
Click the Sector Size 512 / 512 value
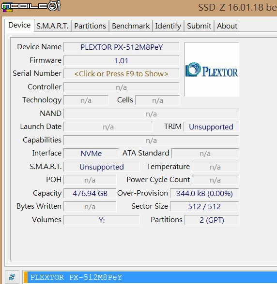coord(204,207)
